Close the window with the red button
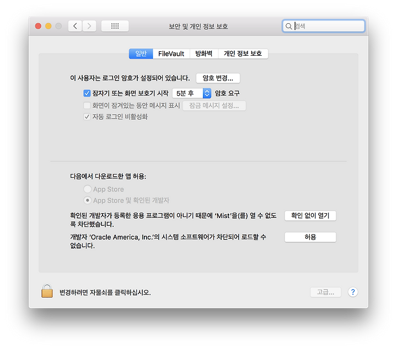397x349 pixels. tap(38, 26)
